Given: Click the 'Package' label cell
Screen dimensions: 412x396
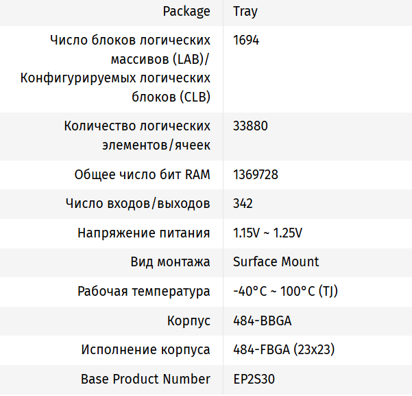Looking at the screenshot, I should click(186, 12).
